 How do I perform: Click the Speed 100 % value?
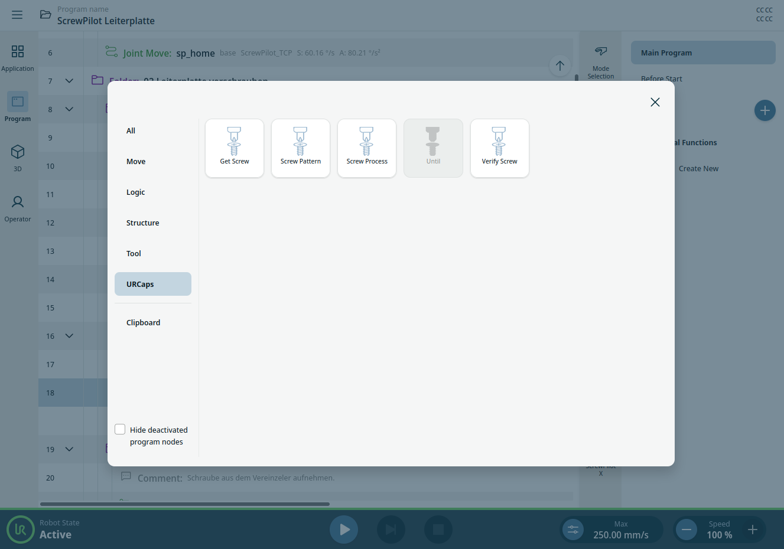click(x=720, y=535)
